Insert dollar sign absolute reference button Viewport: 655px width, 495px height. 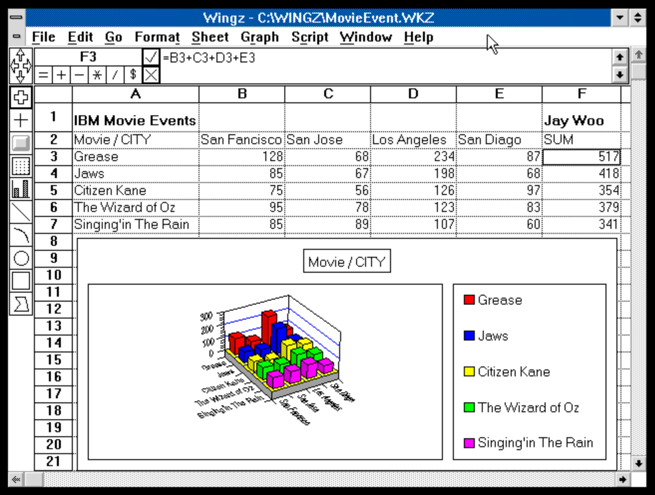pos(133,75)
